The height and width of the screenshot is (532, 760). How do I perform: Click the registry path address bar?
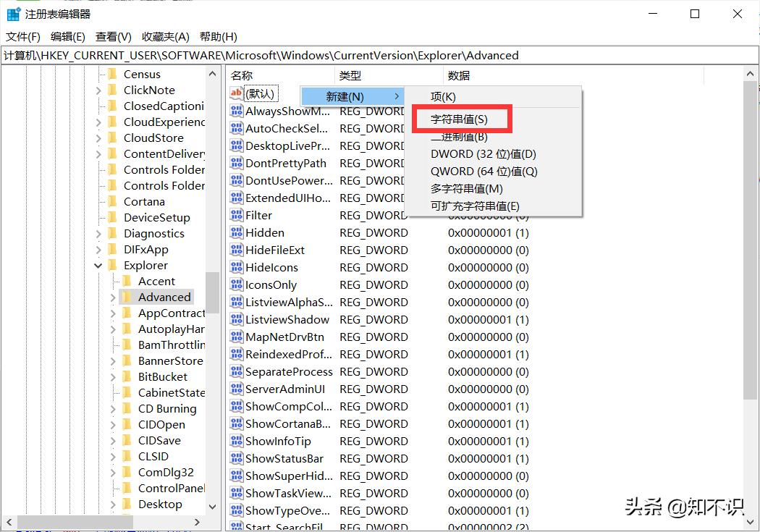pos(380,56)
